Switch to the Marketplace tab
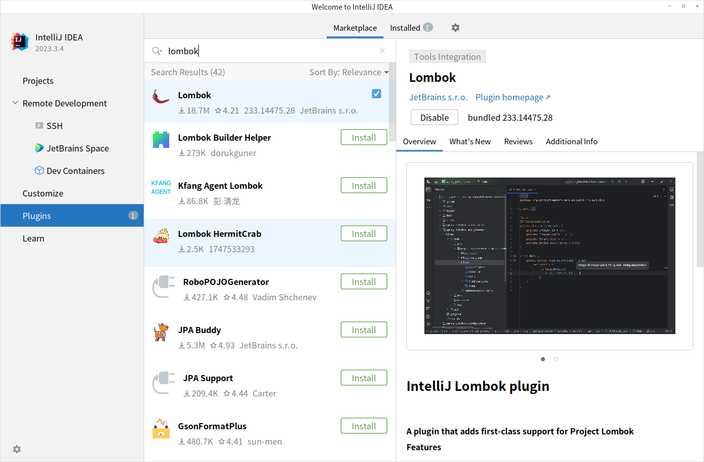This screenshot has height=462, width=704. pos(355,28)
